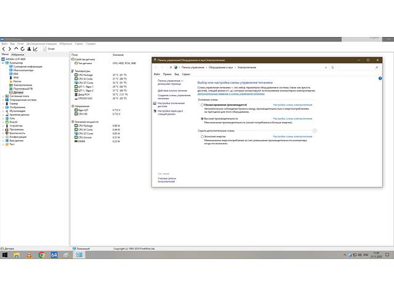Viewport: 394px width, 296px height.
Task: Expand the Отображение tree node
Action: pyautogui.click(x=3, y=107)
